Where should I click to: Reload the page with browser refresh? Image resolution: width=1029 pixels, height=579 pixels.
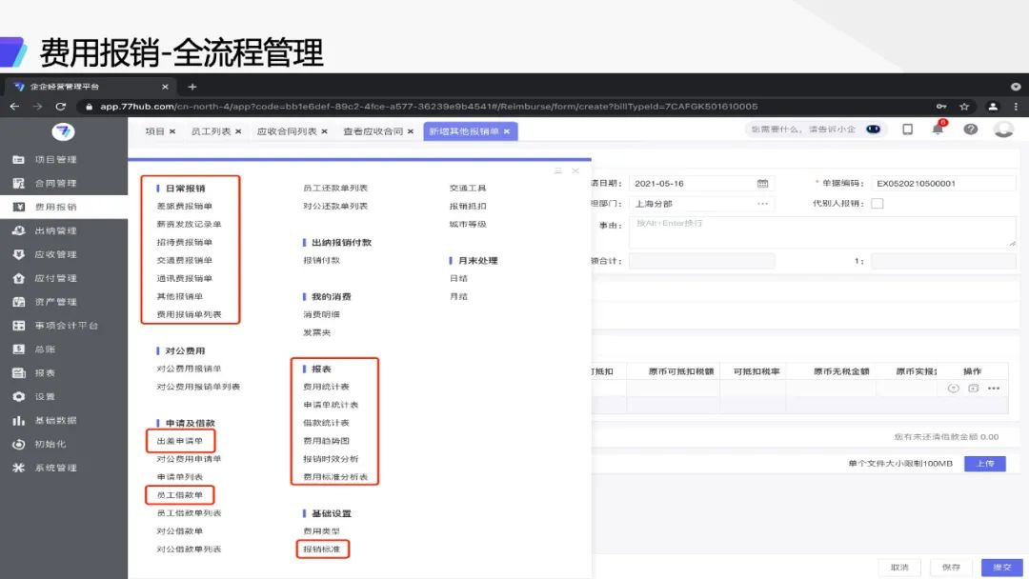[61, 107]
